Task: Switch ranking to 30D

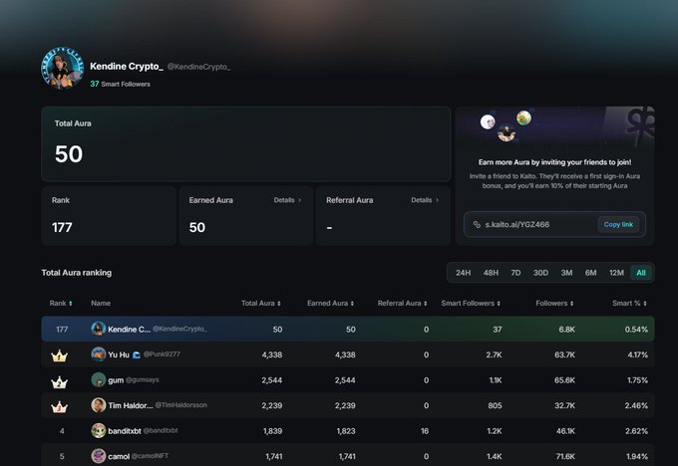Action: coord(540,273)
